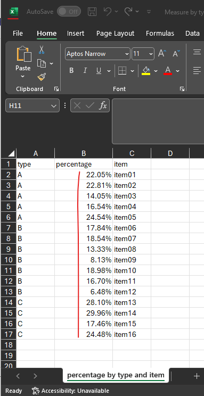
Task: Select the percentage by type and item sheet tab
Action: click(116, 375)
